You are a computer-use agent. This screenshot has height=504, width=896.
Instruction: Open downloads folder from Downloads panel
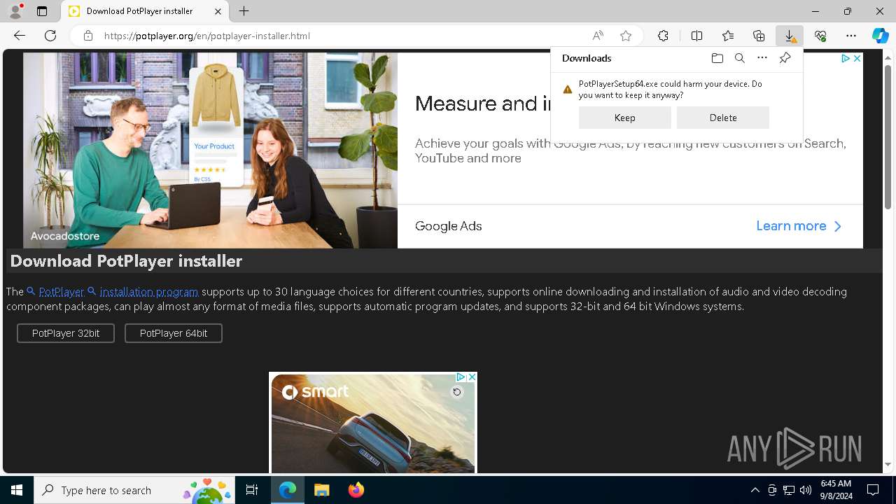pyautogui.click(x=717, y=58)
